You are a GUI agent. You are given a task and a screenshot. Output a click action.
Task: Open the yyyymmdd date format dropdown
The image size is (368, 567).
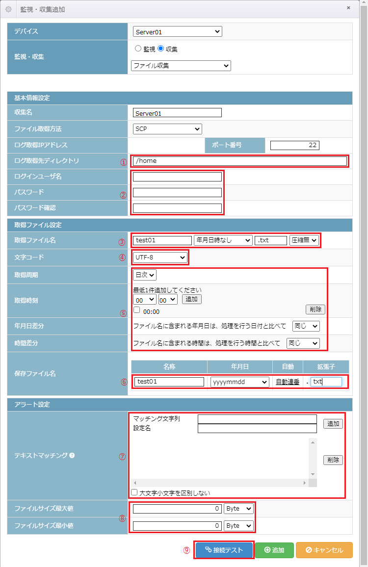[x=240, y=382]
